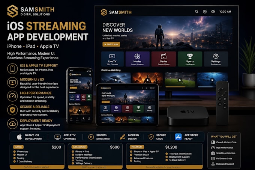This screenshot has width=255, height=170.
Task: Click the play circle icon beside Smooth Streaming
Action: (x=91, y=137)
